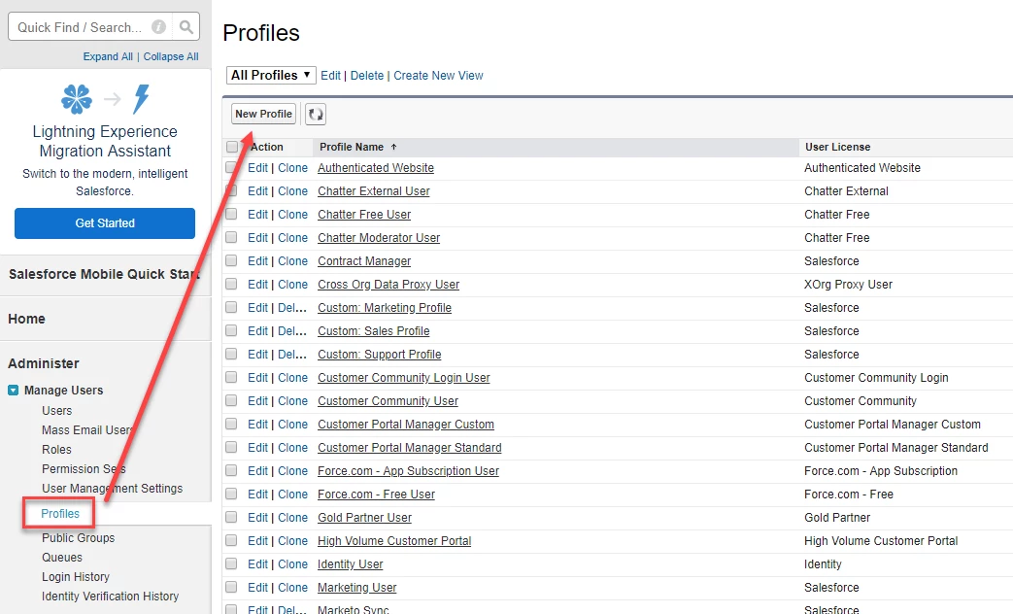Screen dimensions: 1013x614
Task: Click Collapse All link
Action: pos(171,57)
